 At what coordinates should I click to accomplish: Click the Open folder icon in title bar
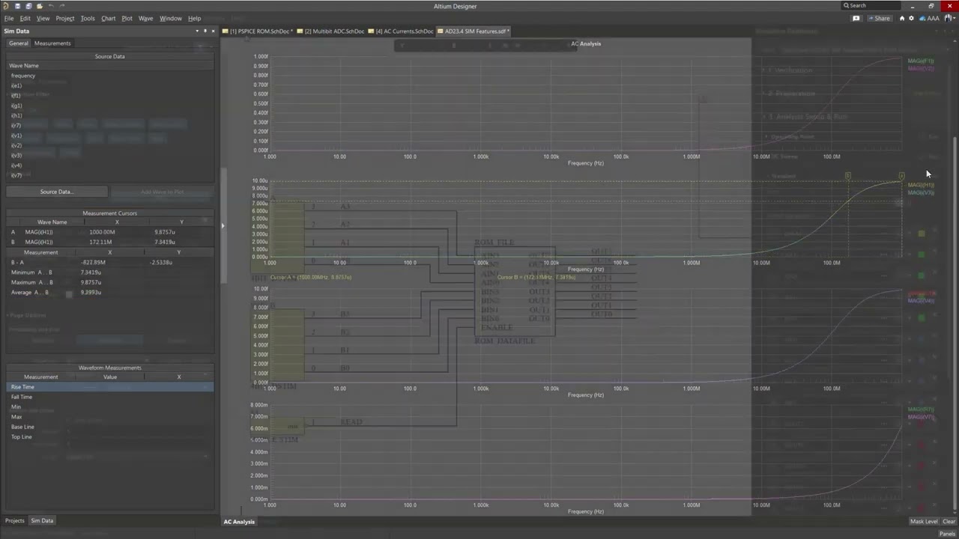39,6
